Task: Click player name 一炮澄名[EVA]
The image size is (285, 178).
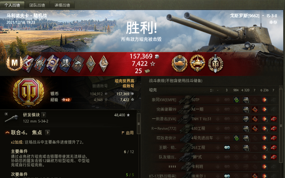Action: coord(164,119)
